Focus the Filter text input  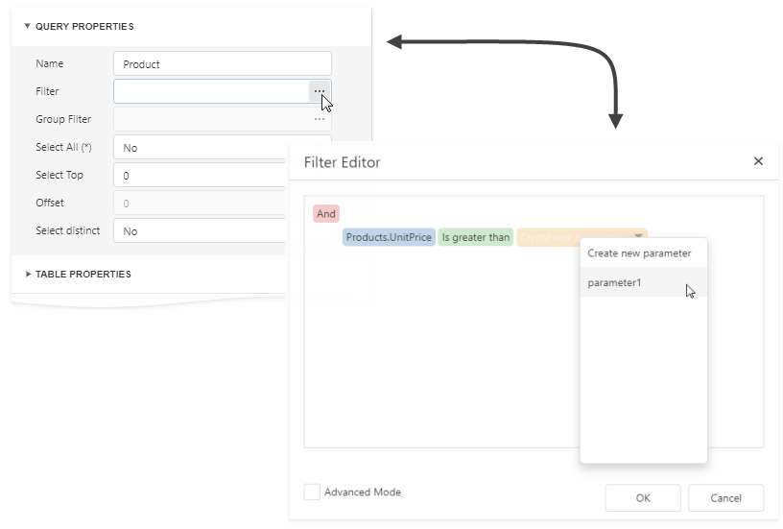(x=211, y=91)
